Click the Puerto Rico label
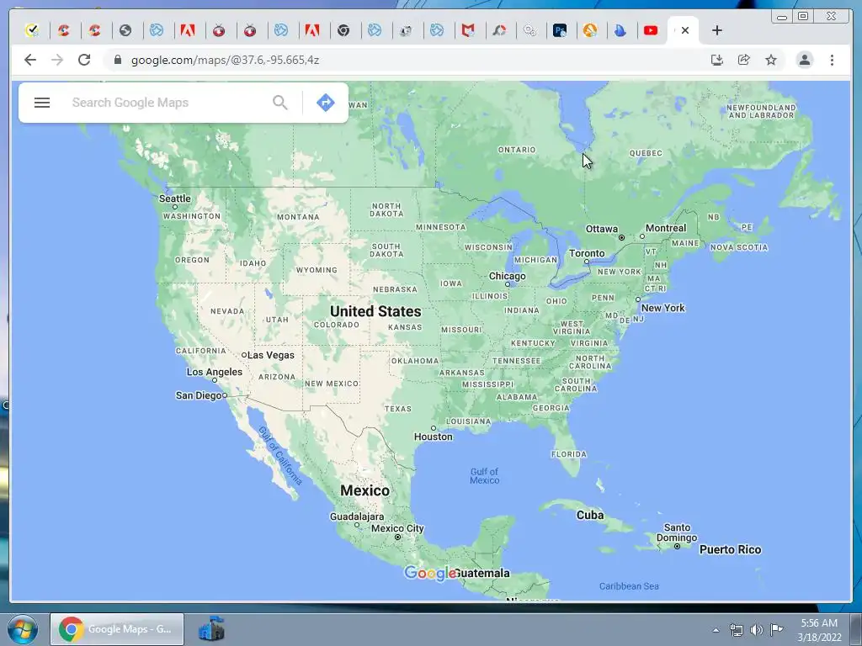862x646 pixels. click(730, 550)
